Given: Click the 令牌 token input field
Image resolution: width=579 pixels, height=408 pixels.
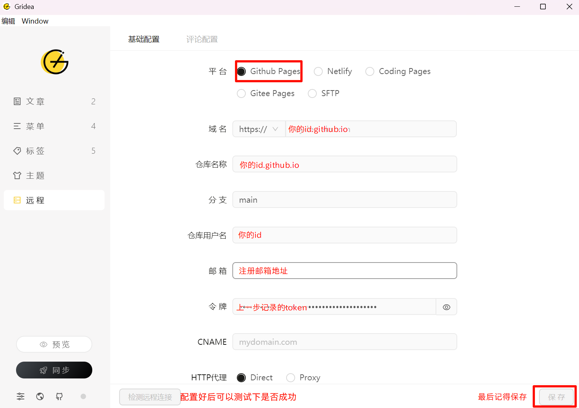Looking at the screenshot, I should pos(334,307).
